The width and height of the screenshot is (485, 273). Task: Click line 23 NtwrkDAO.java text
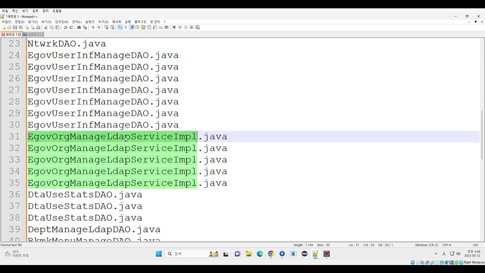tap(67, 44)
